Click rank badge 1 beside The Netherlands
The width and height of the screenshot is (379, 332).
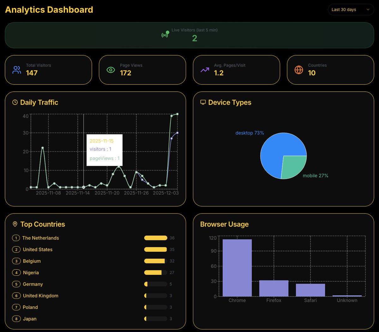pos(16,238)
